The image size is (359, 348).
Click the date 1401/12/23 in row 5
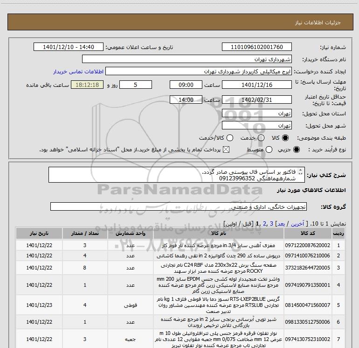tap(39, 305)
